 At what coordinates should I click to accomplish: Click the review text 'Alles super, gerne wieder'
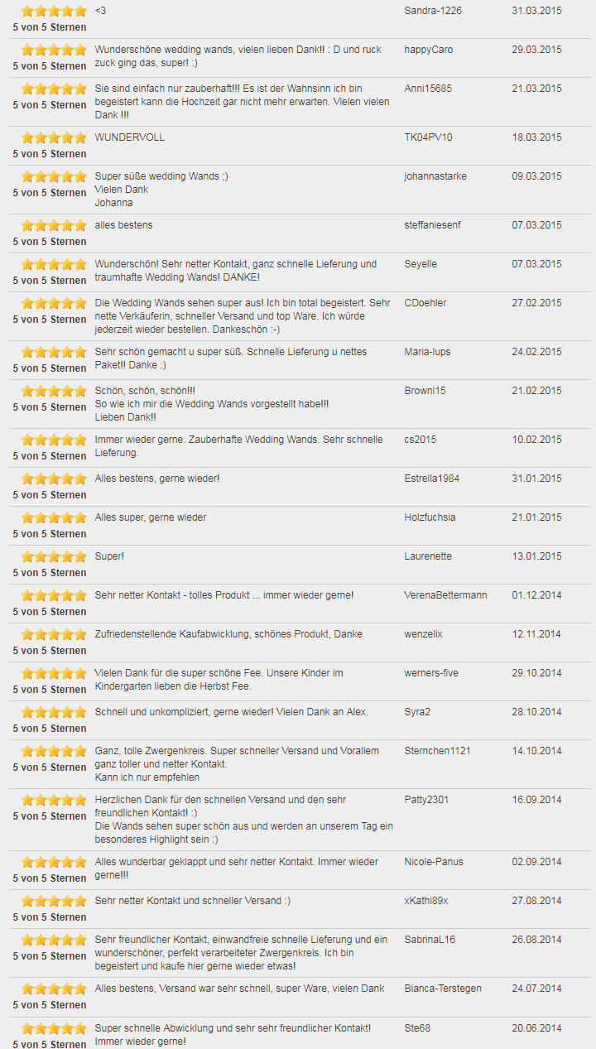click(151, 517)
